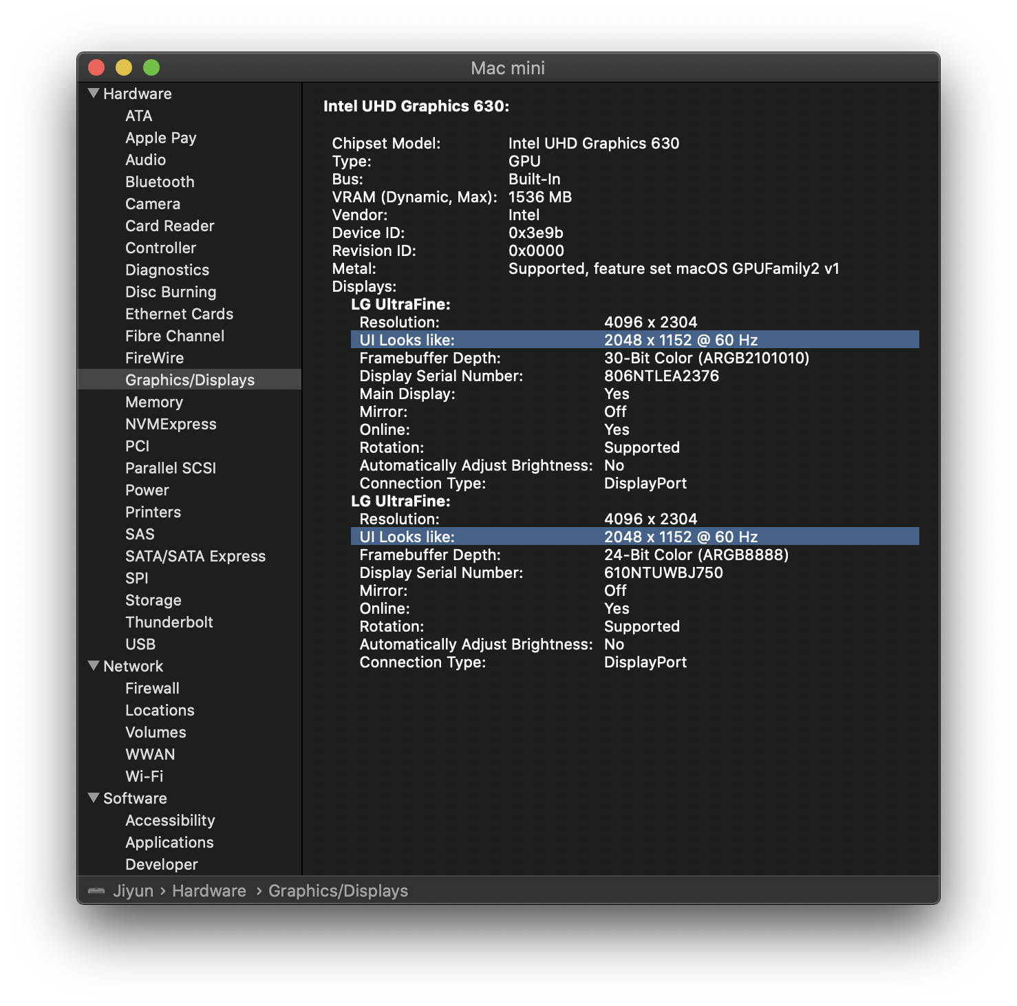Open the Thunderbolt hardware section
The image size is (1017, 1006).
tap(169, 622)
